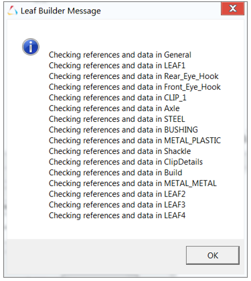Click the BUSHING message line
The height and width of the screenshot is (281, 251).
(123, 130)
